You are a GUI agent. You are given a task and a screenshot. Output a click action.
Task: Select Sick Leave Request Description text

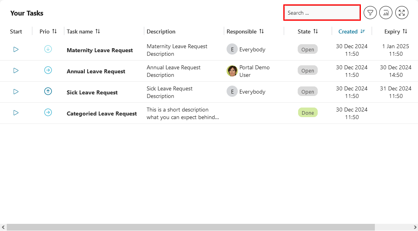169,92
